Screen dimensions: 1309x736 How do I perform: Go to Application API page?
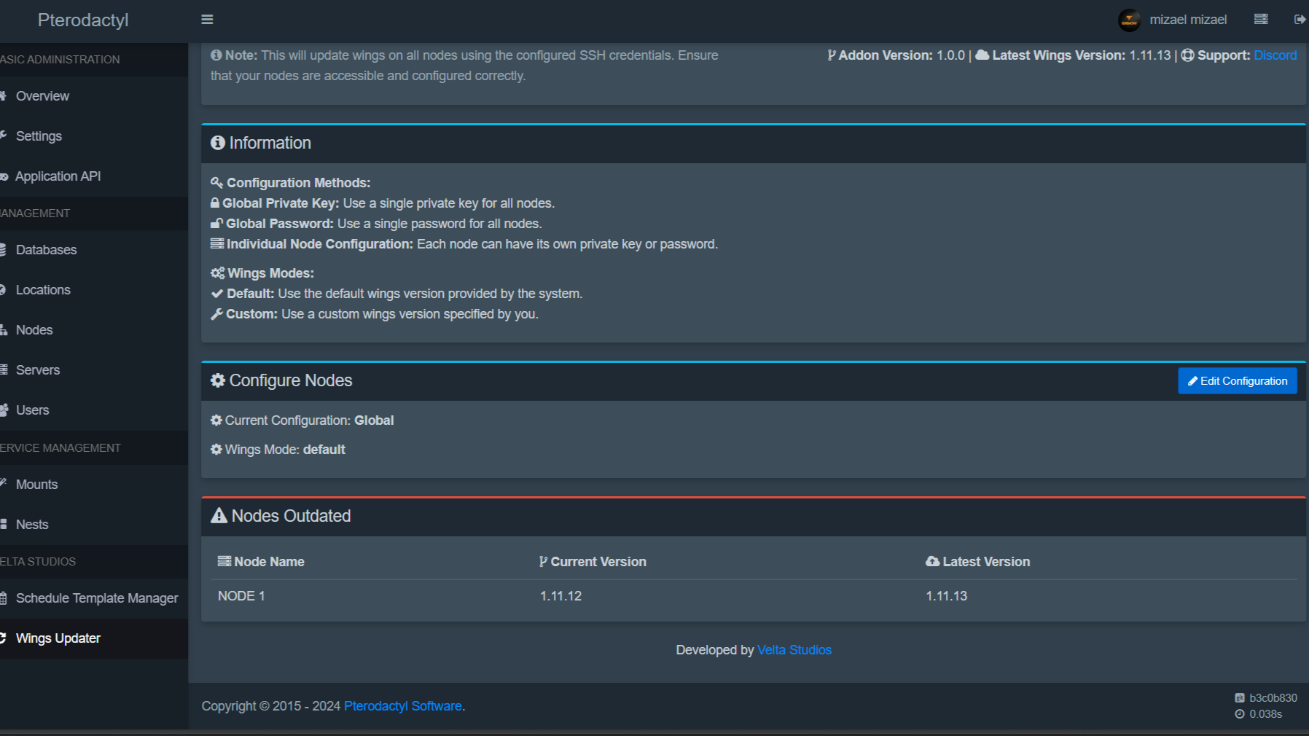pyautogui.click(x=58, y=176)
